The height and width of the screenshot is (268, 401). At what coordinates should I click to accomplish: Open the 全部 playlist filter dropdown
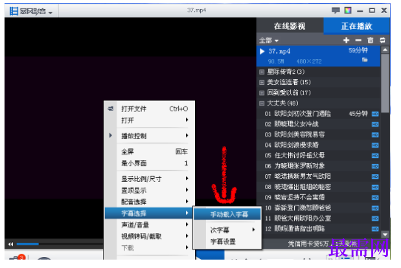[x=269, y=40]
